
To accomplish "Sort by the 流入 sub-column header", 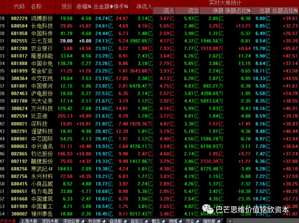I will pos(169,11).
